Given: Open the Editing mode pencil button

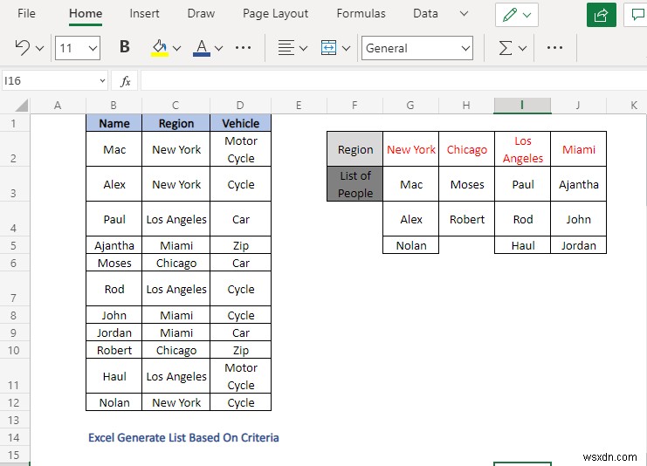Looking at the screenshot, I should (x=517, y=15).
